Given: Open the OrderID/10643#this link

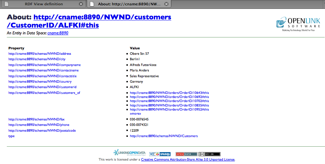Looking at the screenshot, I should point(169,93).
